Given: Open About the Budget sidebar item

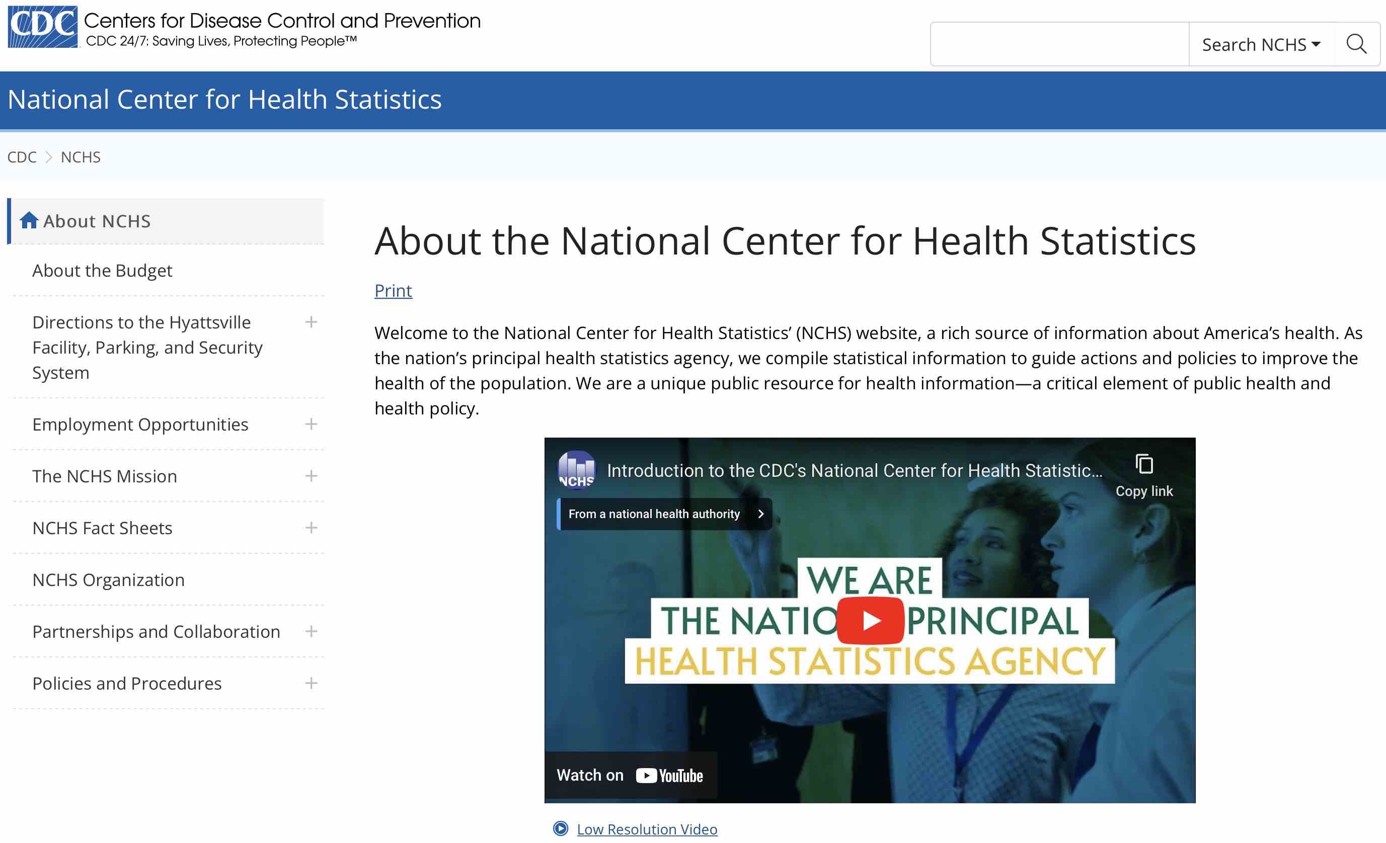Looking at the screenshot, I should click(102, 270).
